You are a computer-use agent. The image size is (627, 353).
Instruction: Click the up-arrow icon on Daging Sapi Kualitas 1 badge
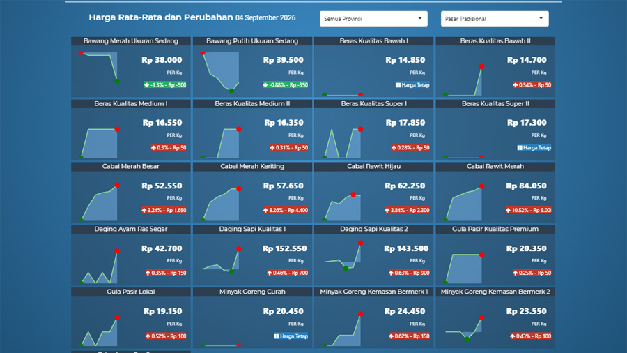(x=270, y=273)
